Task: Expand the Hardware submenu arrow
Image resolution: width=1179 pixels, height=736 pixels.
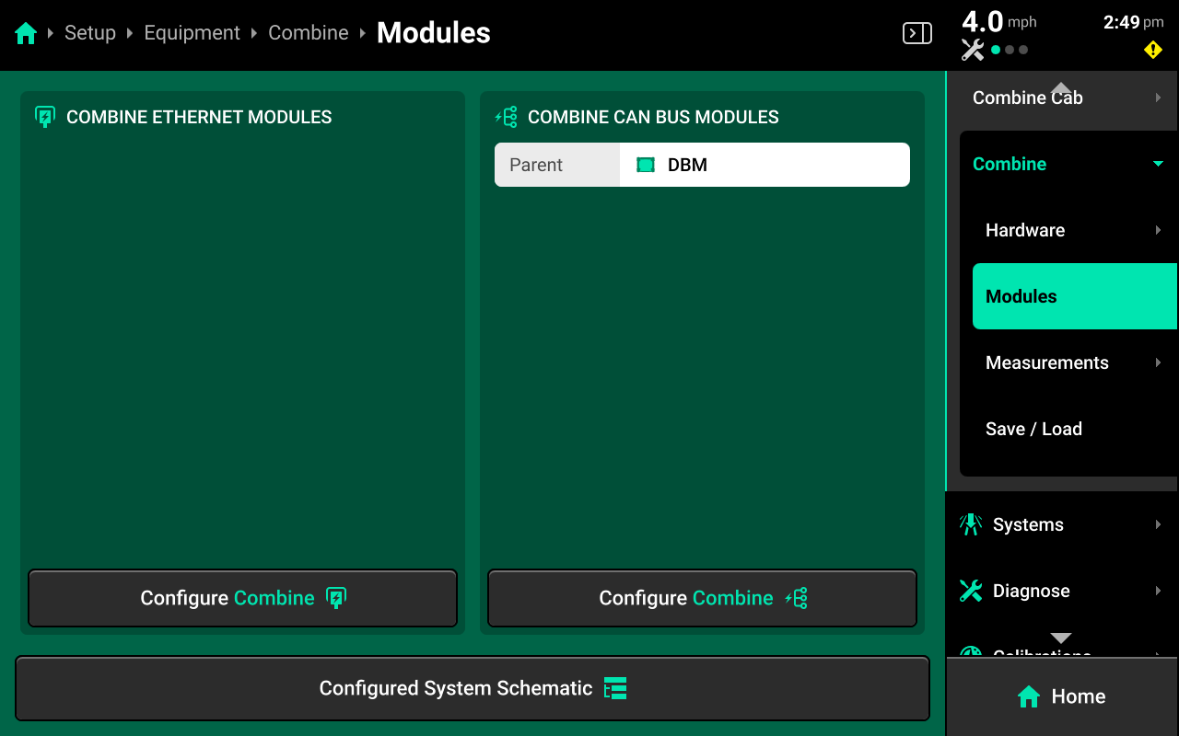Action: click(x=1158, y=230)
